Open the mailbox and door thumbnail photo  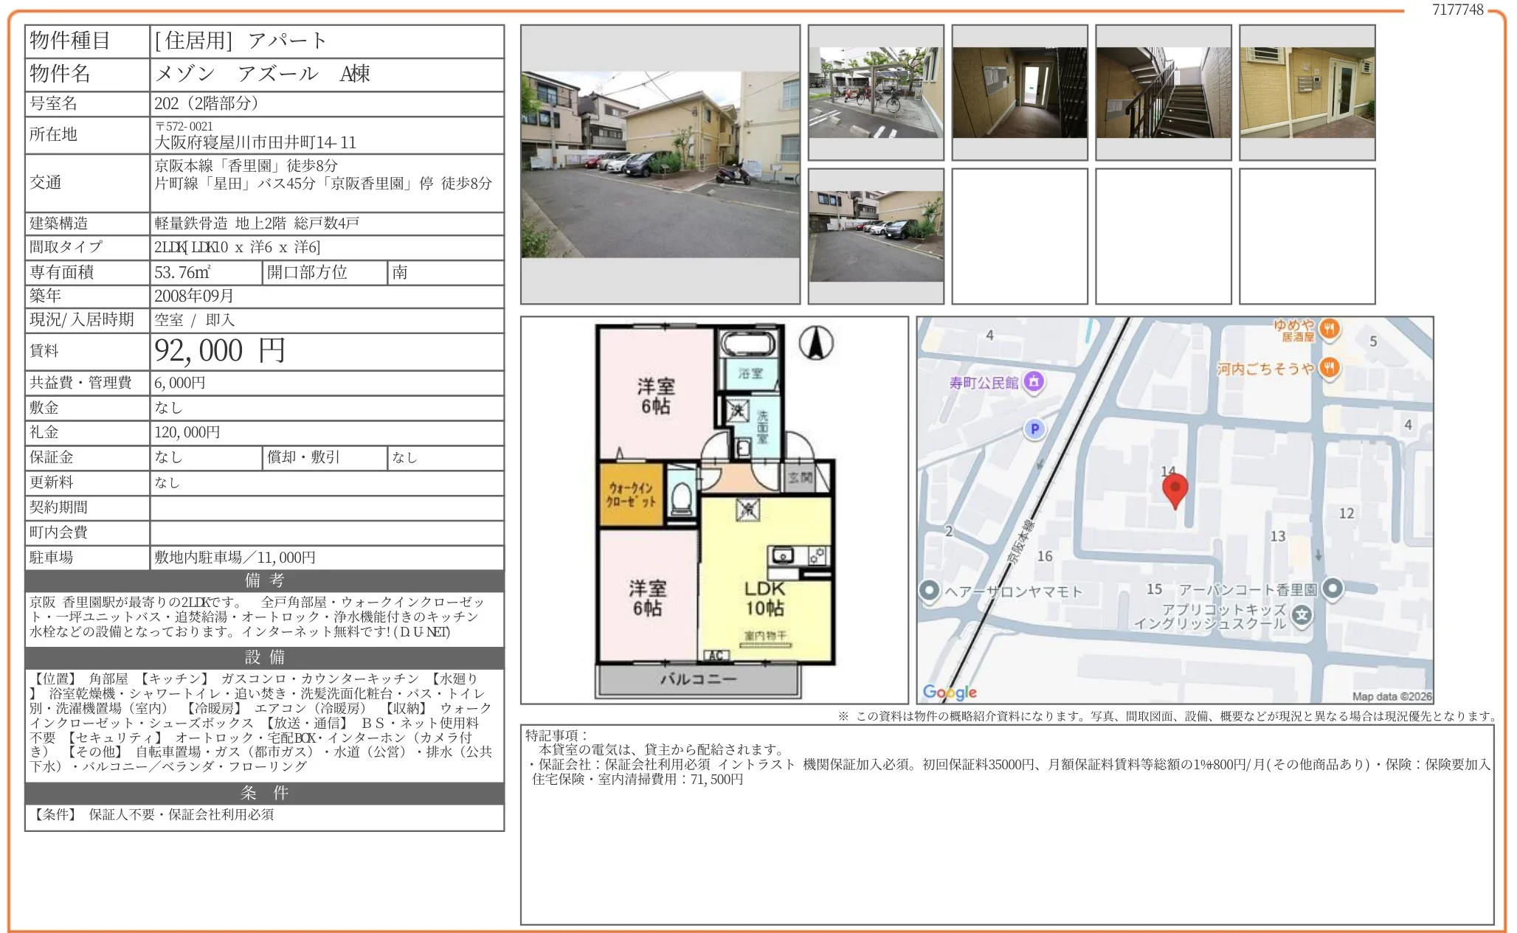click(1307, 93)
